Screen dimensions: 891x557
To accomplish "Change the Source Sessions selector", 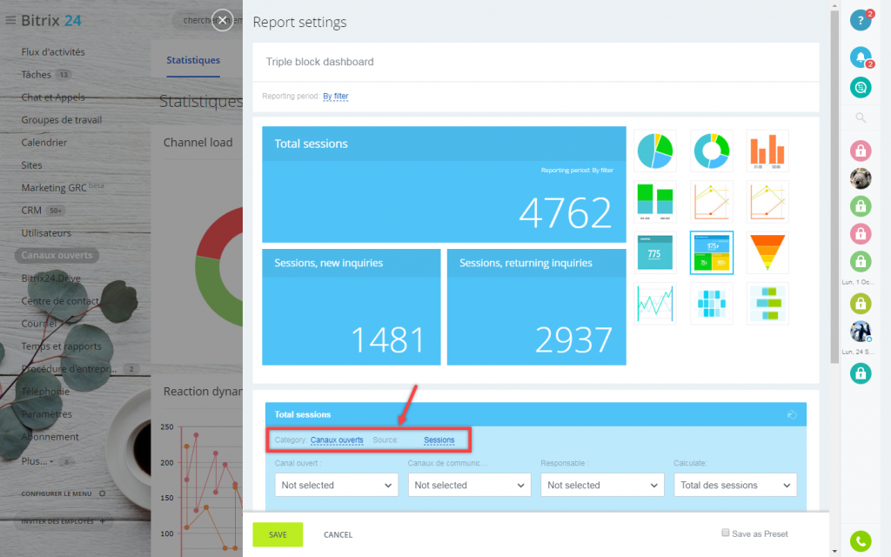I will (x=439, y=440).
